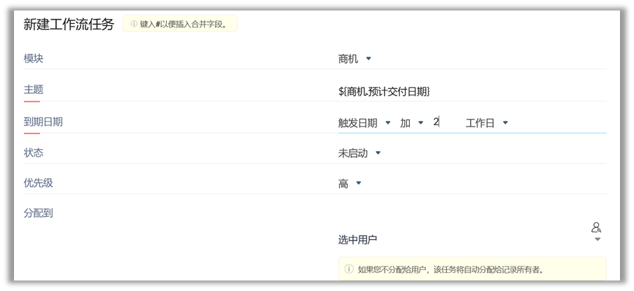Open the 加 operator dropdown
634x291 pixels.
412,122
